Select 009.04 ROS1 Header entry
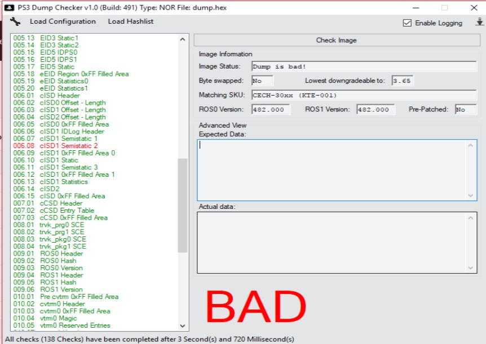486x344 pixels. tap(48, 275)
